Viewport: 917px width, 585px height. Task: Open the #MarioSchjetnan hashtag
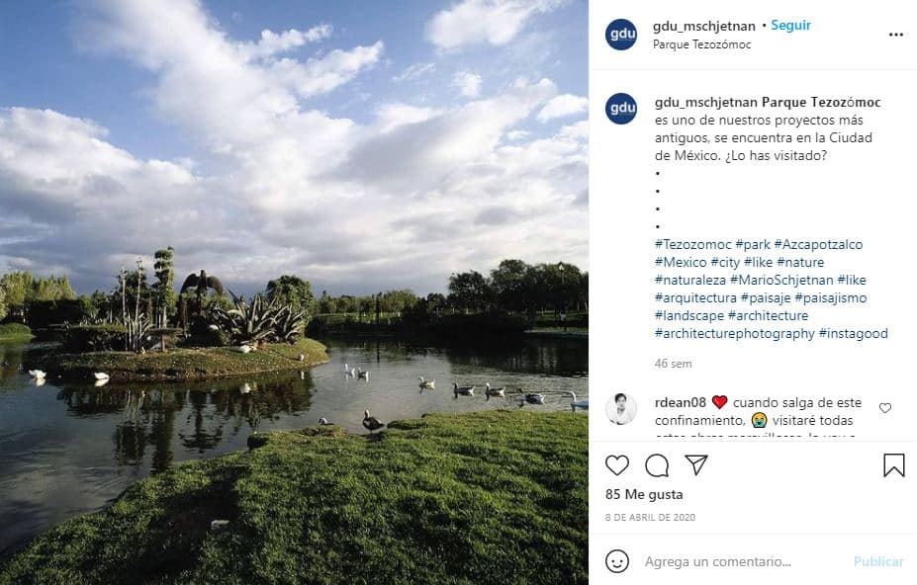click(x=781, y=280)
